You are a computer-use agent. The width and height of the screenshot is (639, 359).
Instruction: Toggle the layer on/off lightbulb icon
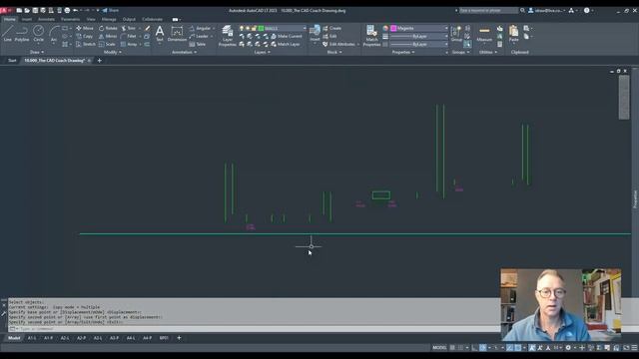click(x=242, y=28)
